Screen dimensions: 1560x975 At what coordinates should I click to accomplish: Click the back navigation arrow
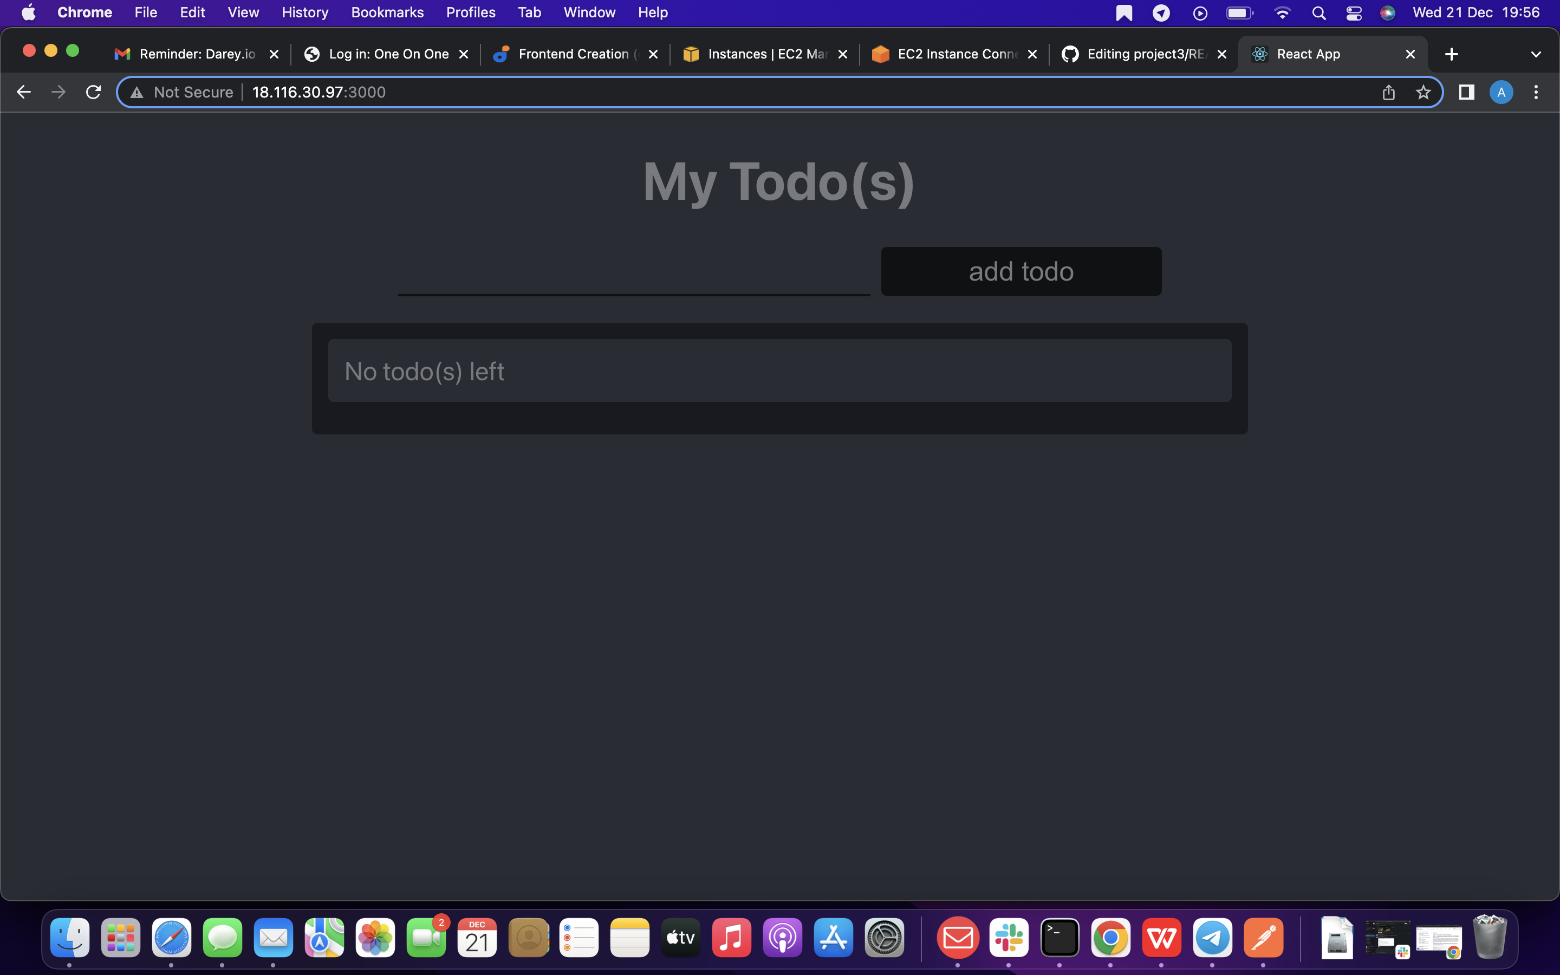[24, 92]
